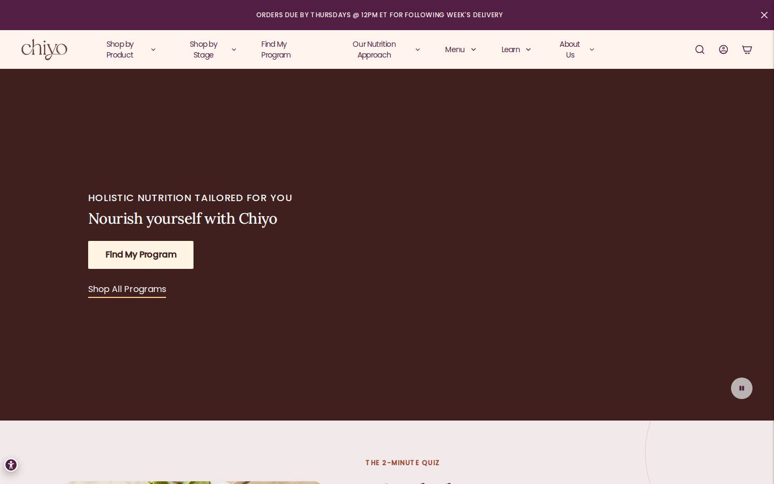
Task: Open the search magnifier icon
Action: (x=699, y=49)
